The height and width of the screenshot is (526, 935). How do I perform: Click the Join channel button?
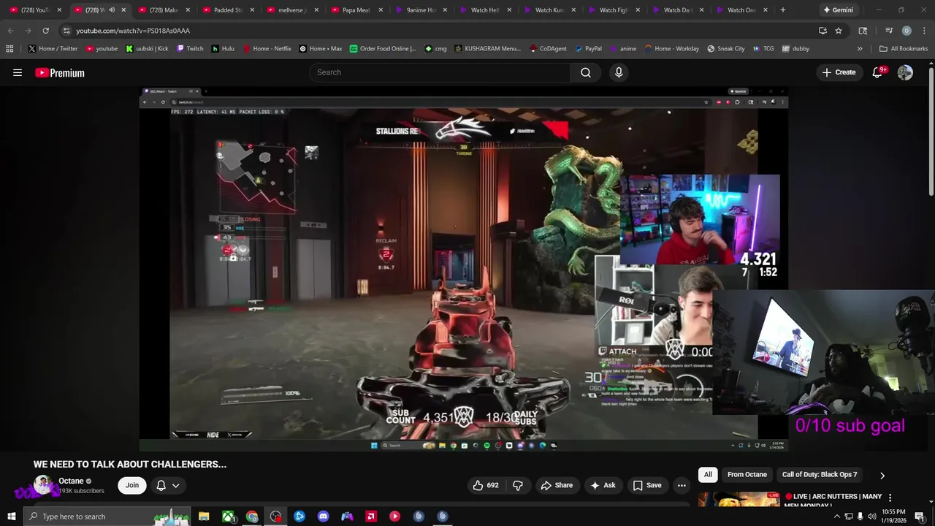pyautogui.click(x=132, y=485)
